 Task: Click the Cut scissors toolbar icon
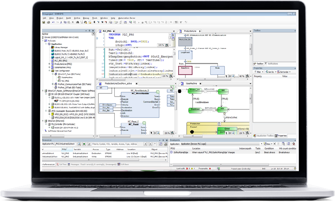click(61, 22)
